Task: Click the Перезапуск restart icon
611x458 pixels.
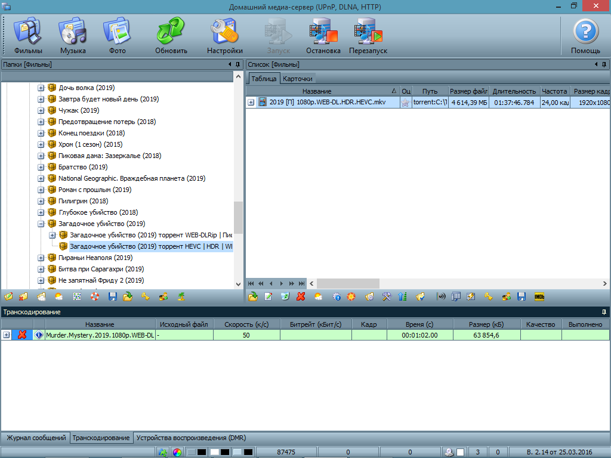Action: point(368,36)
